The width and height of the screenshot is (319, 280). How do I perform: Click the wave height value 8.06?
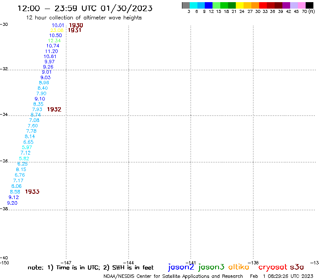pos(16,186)
